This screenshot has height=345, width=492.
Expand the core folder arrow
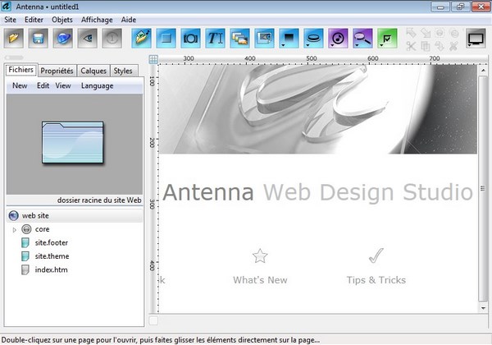point(14,230)
